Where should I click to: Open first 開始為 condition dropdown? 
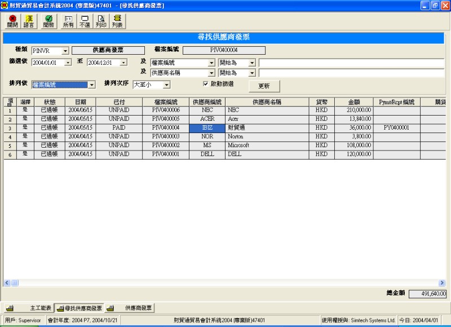coord(252,63)
